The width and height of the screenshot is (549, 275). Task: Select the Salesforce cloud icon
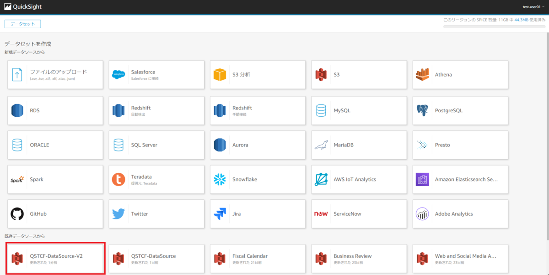pos(118,74)
